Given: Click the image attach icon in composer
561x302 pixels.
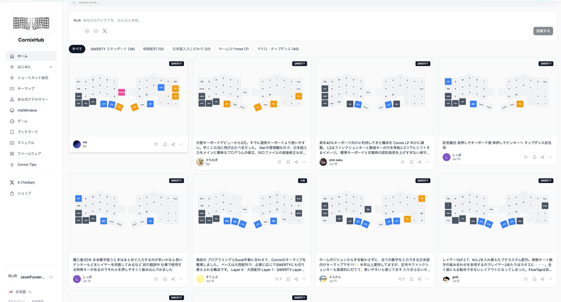Looking at the screenshot, I should (87, 31).
